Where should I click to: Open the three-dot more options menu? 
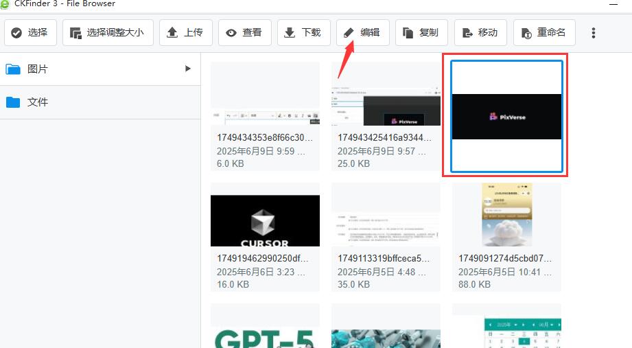(594, 32)
